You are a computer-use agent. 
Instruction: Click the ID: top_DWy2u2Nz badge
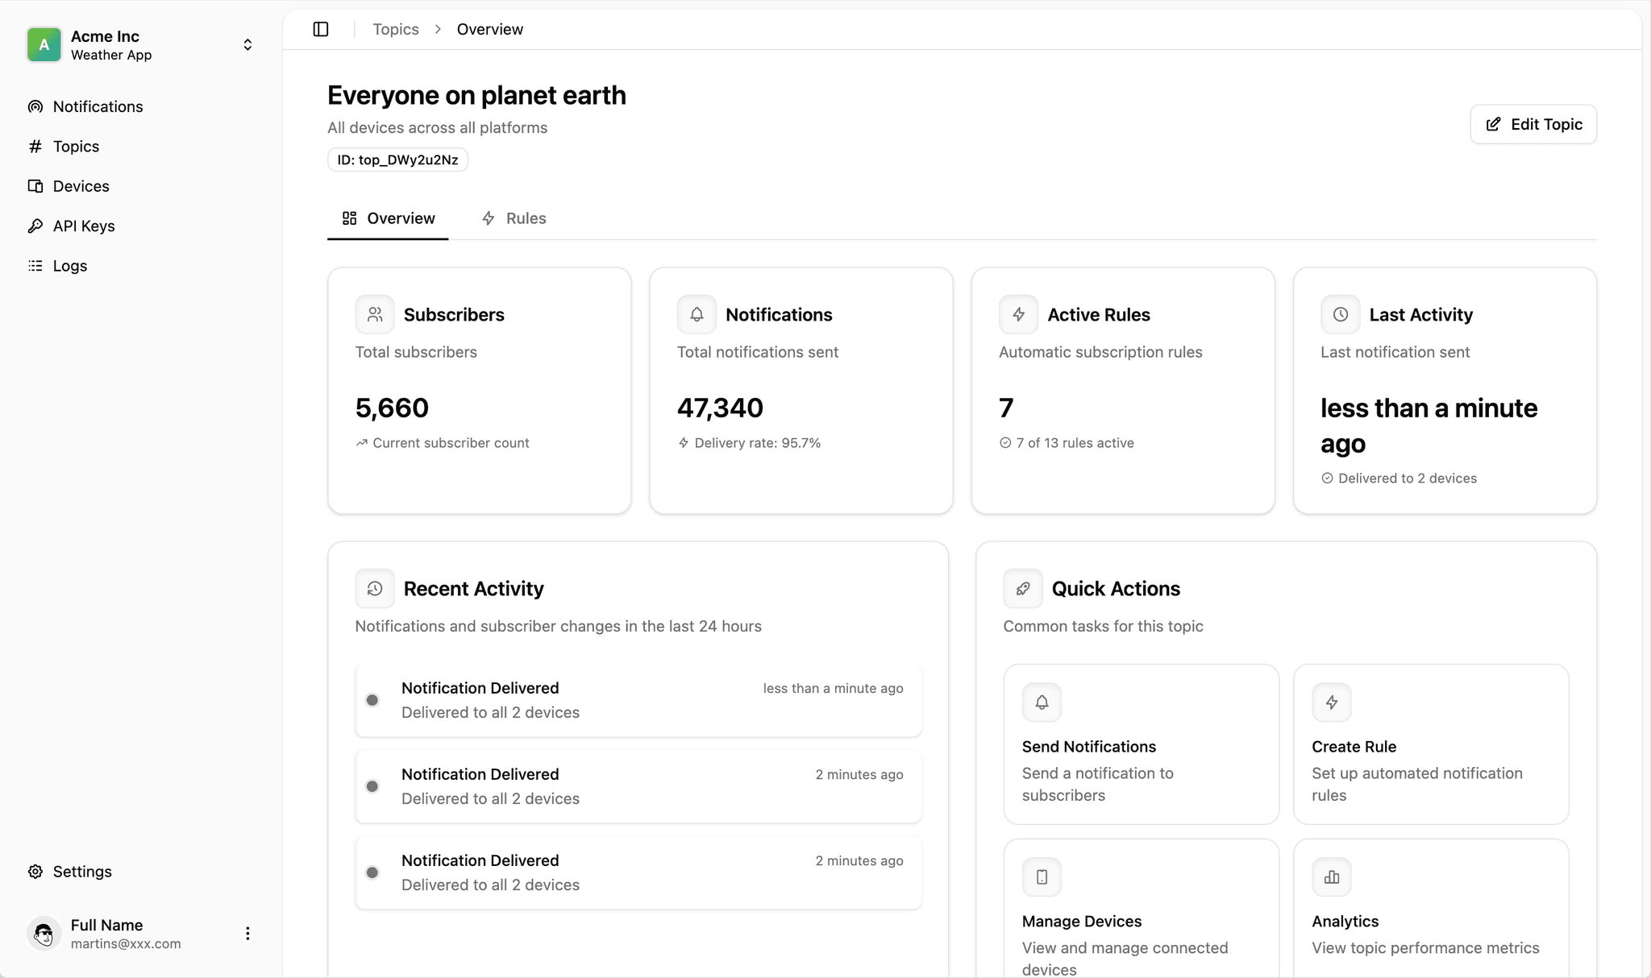click(397, 160)
